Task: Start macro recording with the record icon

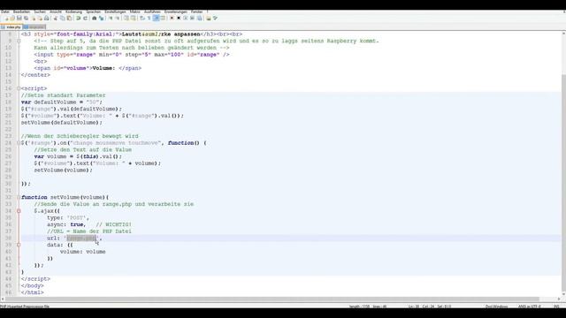Action: pos(172,18)
